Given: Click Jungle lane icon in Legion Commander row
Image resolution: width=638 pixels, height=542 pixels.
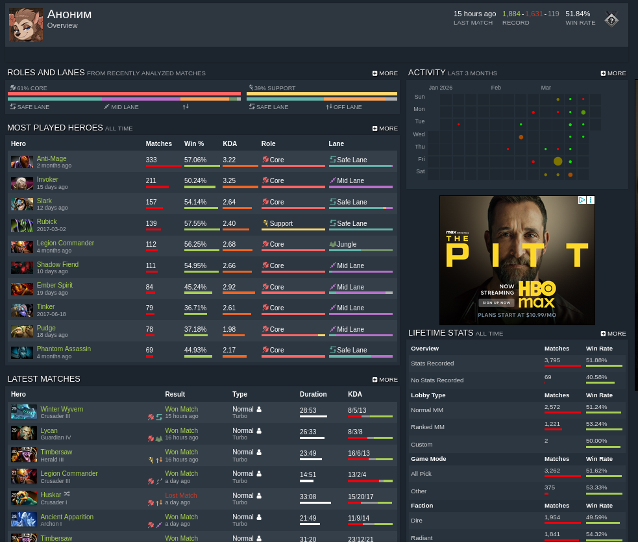Looking at the screenshot, I should pos(333,244).
